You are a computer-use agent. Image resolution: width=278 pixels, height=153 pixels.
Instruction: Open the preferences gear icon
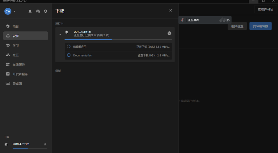(45, 11)
